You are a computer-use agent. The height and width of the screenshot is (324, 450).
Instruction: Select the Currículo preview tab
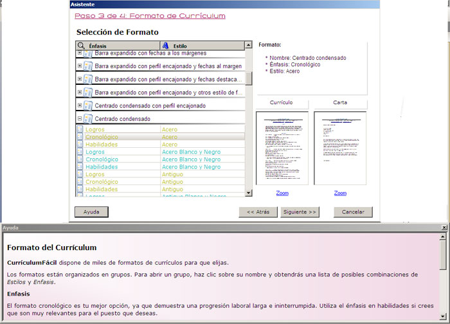point(282,102)
